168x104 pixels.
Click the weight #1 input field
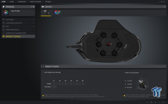click(x=54, y=84)
